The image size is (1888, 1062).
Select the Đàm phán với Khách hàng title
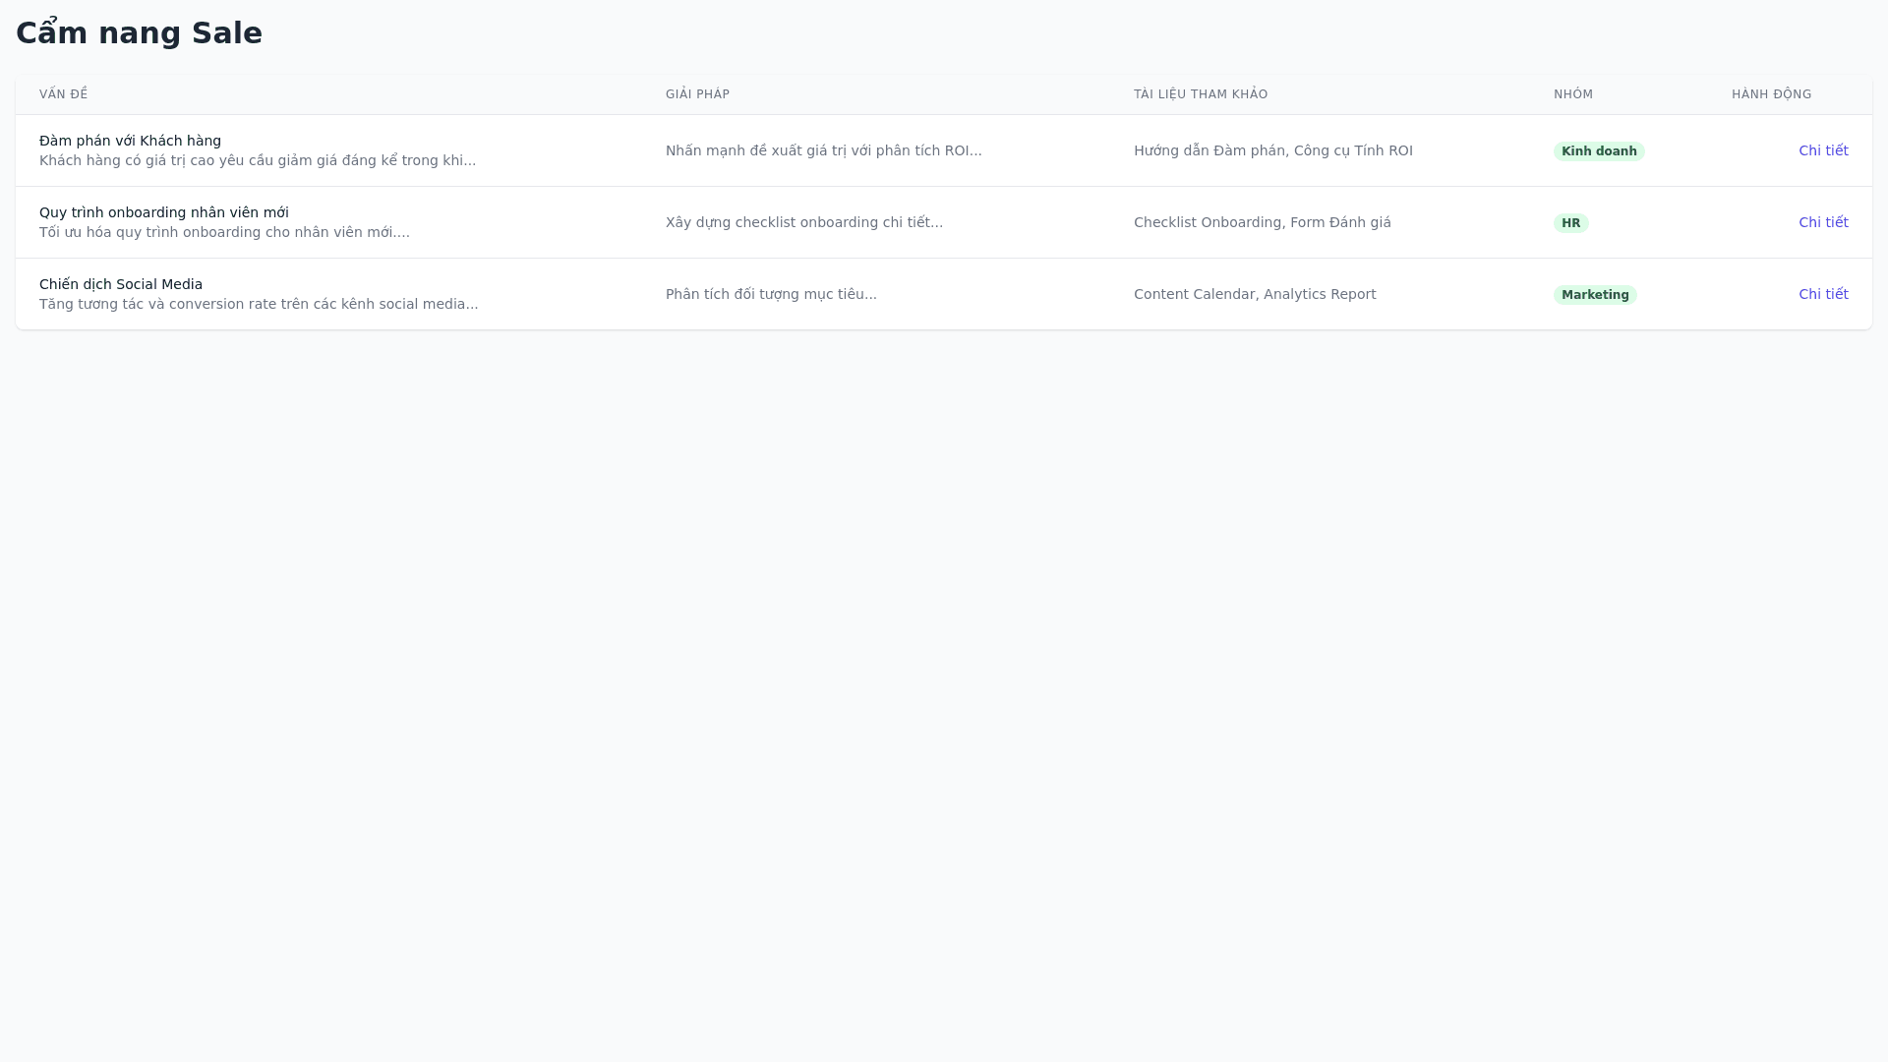coord(130,141)
